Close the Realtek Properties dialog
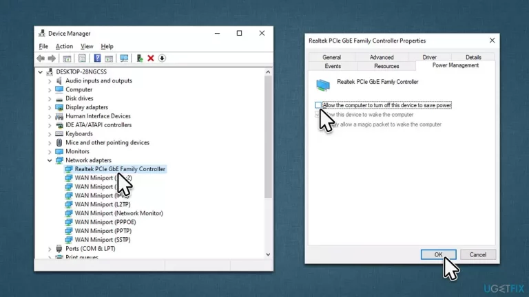The height and width of the screenshot is (297, 529). click(x=492, y=41)
